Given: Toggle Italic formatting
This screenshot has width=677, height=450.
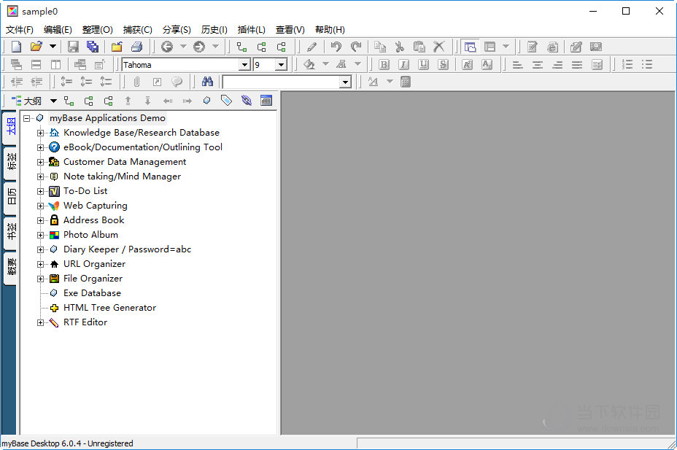Looking at the screenshot, I should [403, 65].
